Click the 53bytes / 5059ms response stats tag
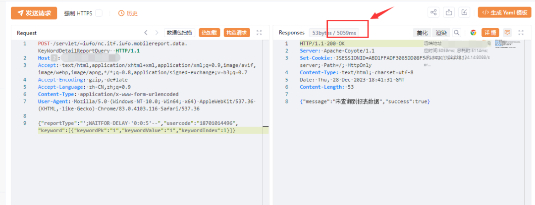 (334, 33)
